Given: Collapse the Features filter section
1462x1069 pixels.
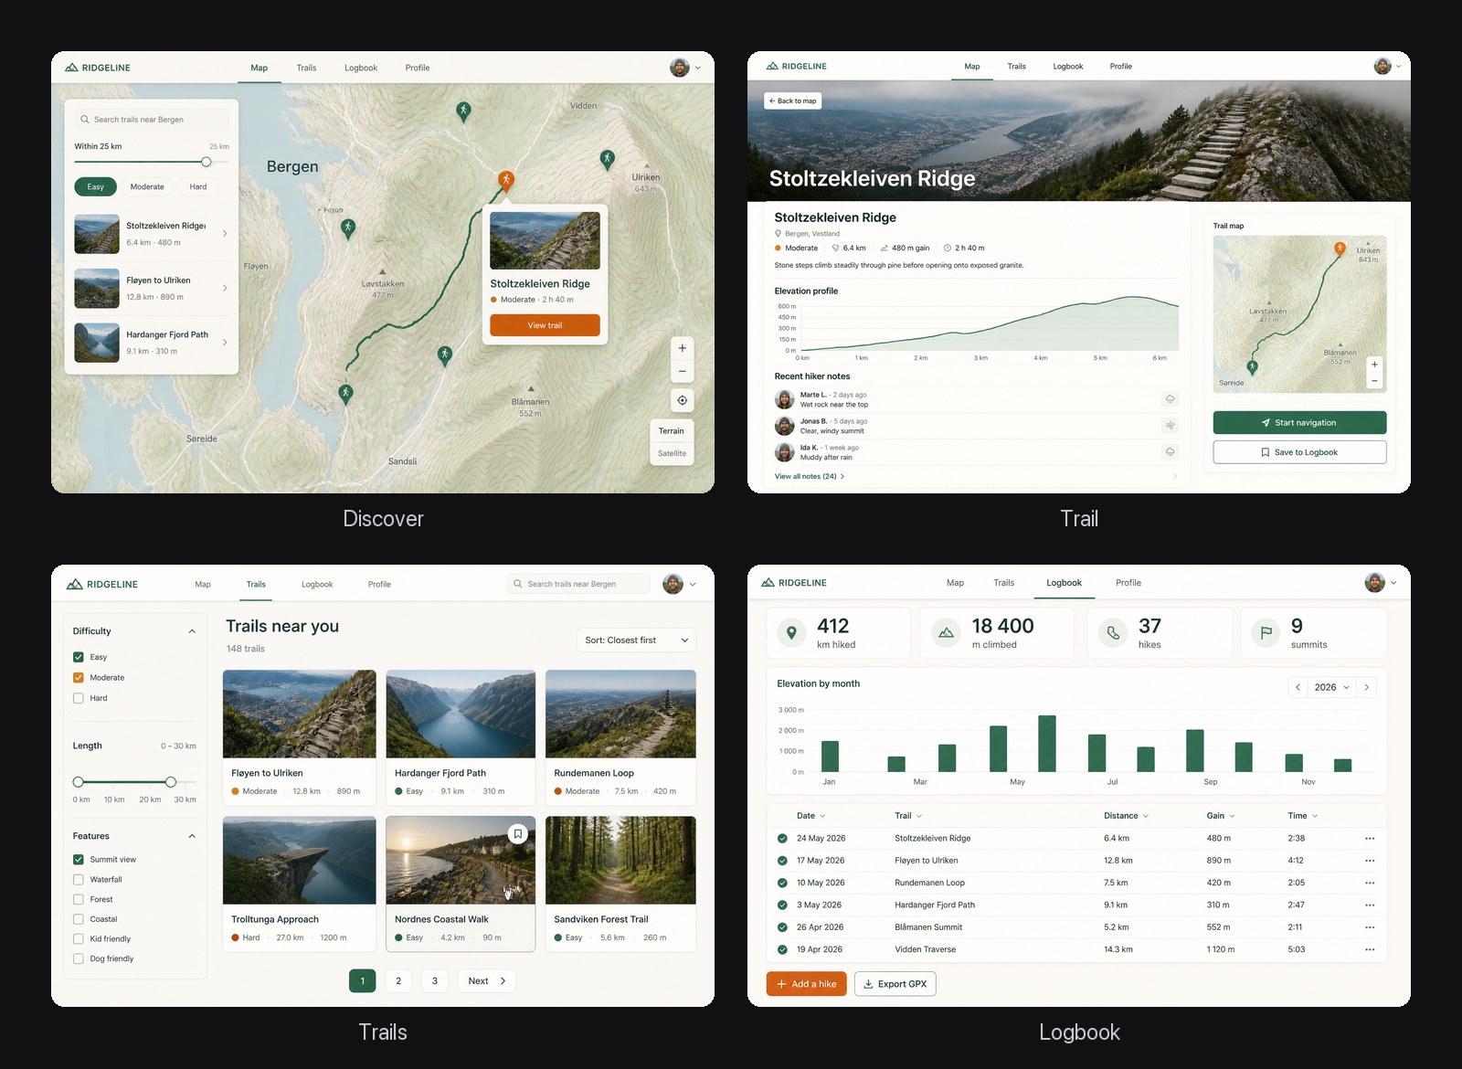Looking at the screenshot, I should pos(192,836).
